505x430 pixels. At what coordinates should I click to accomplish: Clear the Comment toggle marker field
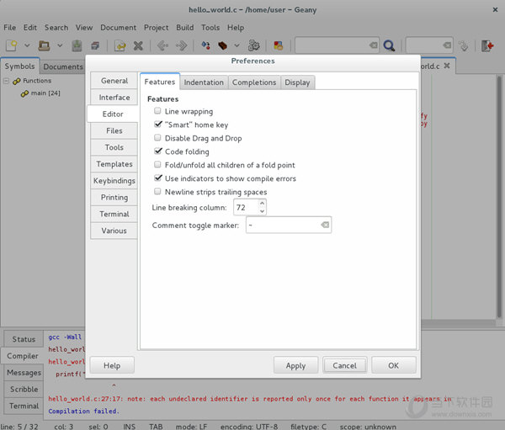click(x=325, y=226)
